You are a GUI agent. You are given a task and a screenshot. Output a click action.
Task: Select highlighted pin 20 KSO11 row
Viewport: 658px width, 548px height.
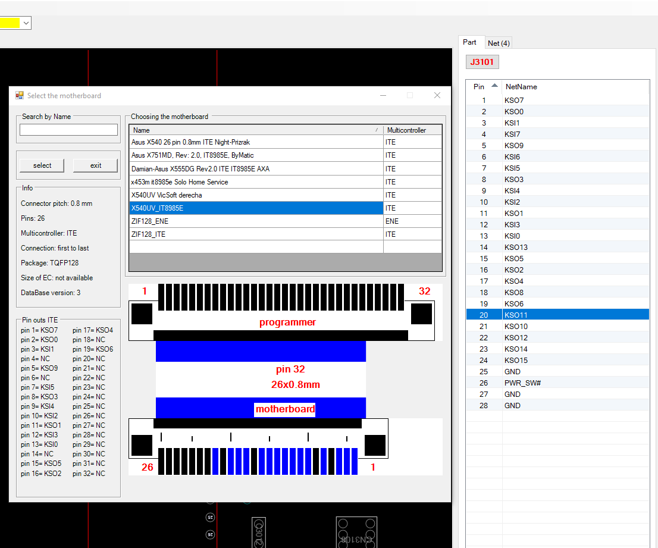pyautogui.click(x=557, y=315)
